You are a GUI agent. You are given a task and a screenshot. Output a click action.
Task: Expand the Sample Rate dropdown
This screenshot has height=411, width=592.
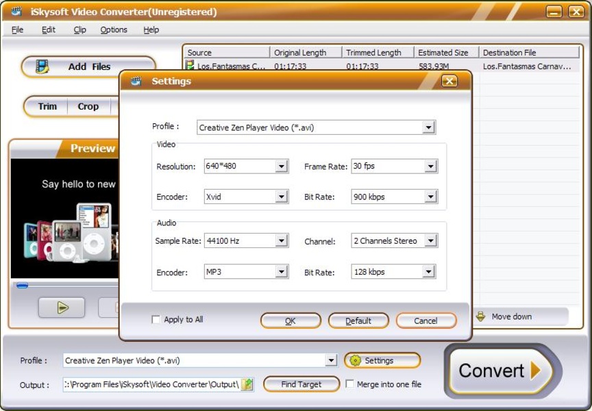pos(282,241)
